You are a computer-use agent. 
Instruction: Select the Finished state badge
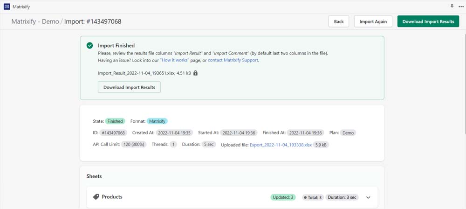click(x=115, y=121)
